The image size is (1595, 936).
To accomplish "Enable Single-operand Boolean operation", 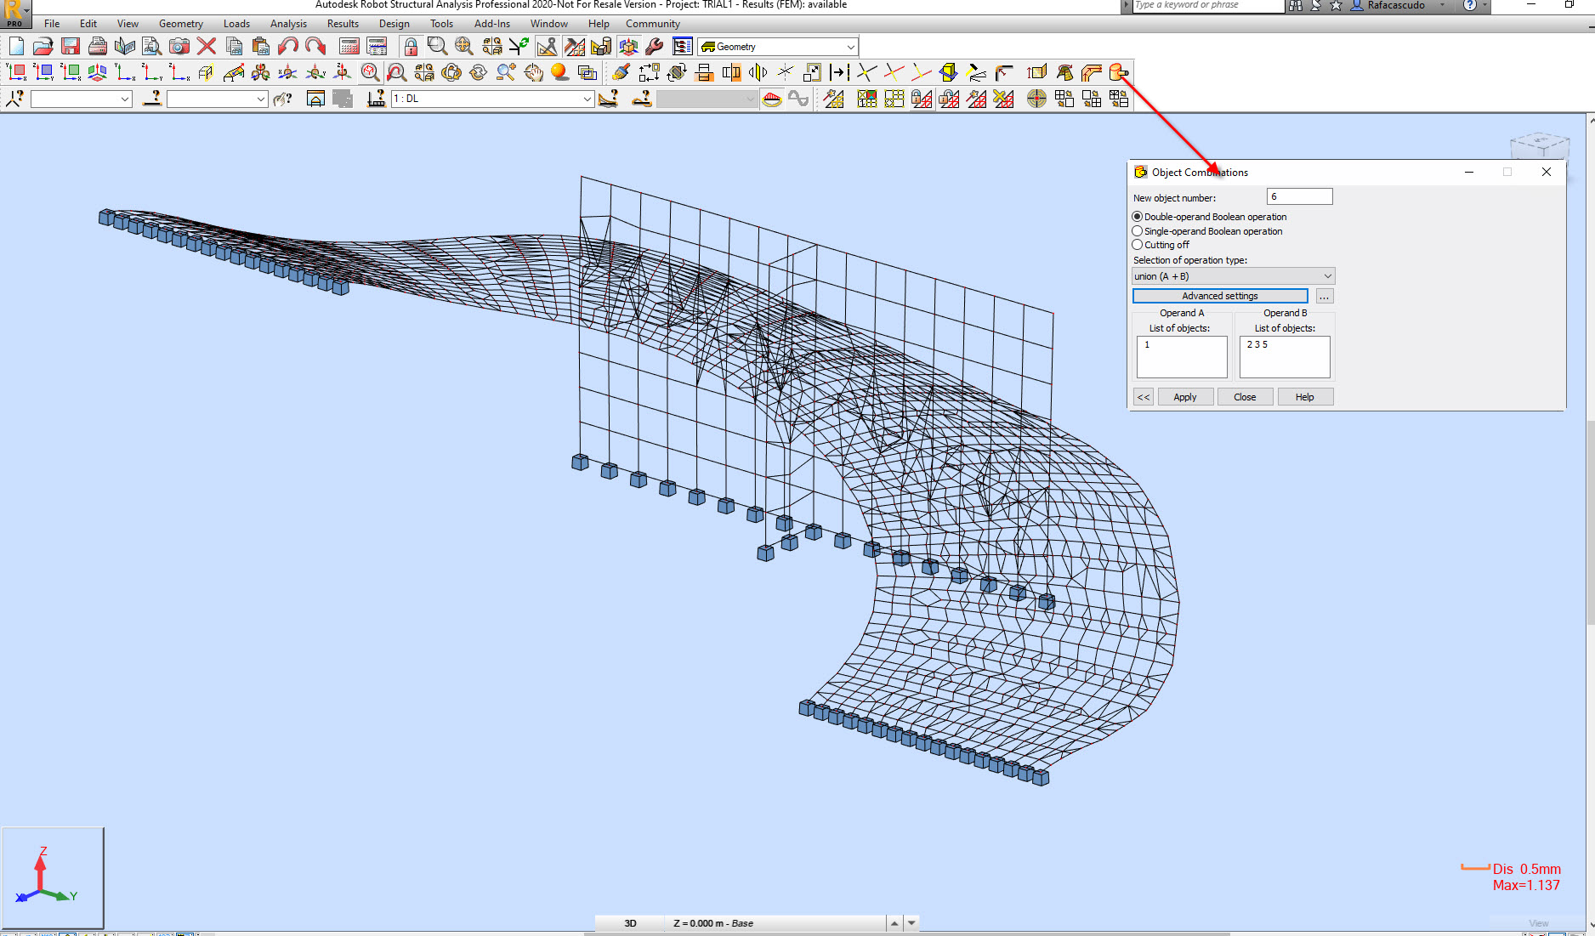I will pos(1138,230).
